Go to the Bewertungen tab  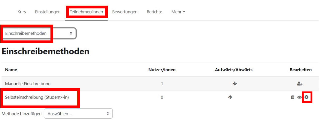click(125, 12)
